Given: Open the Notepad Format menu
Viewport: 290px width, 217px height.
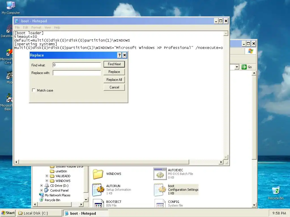Looking at the screenshot, I should [36, 27].
